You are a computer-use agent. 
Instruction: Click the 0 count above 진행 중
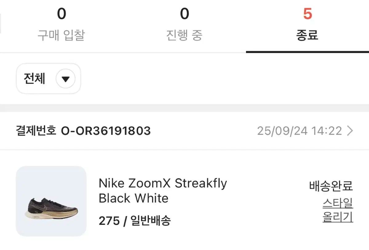click(184, 14)
